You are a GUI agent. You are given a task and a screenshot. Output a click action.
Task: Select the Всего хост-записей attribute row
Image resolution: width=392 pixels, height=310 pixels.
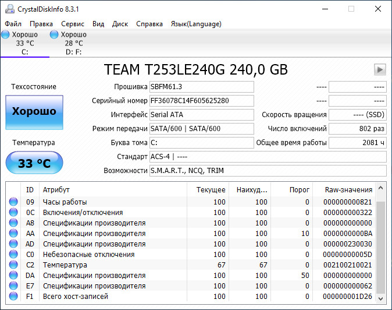(191, 296)
